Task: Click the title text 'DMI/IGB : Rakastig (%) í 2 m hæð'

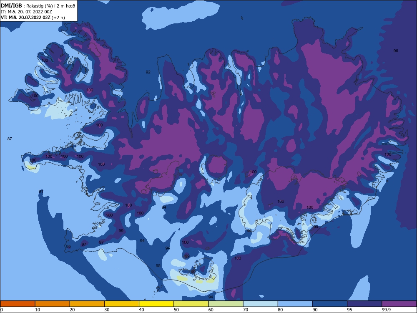Action: pos(38,6)
